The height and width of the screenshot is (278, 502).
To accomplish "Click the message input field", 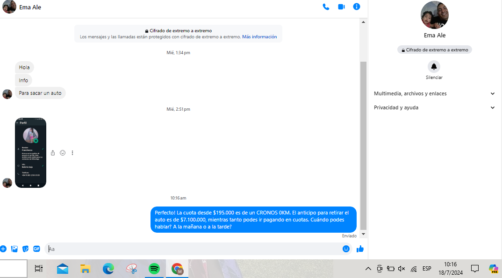I will coord(192,249).
